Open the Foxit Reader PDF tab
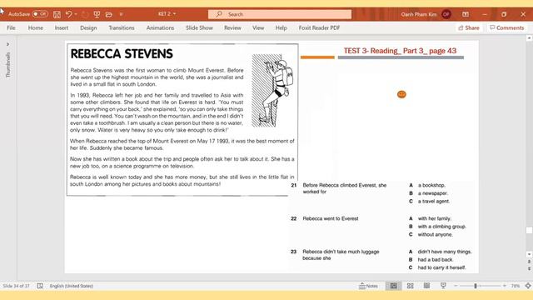 click(319, 27)
